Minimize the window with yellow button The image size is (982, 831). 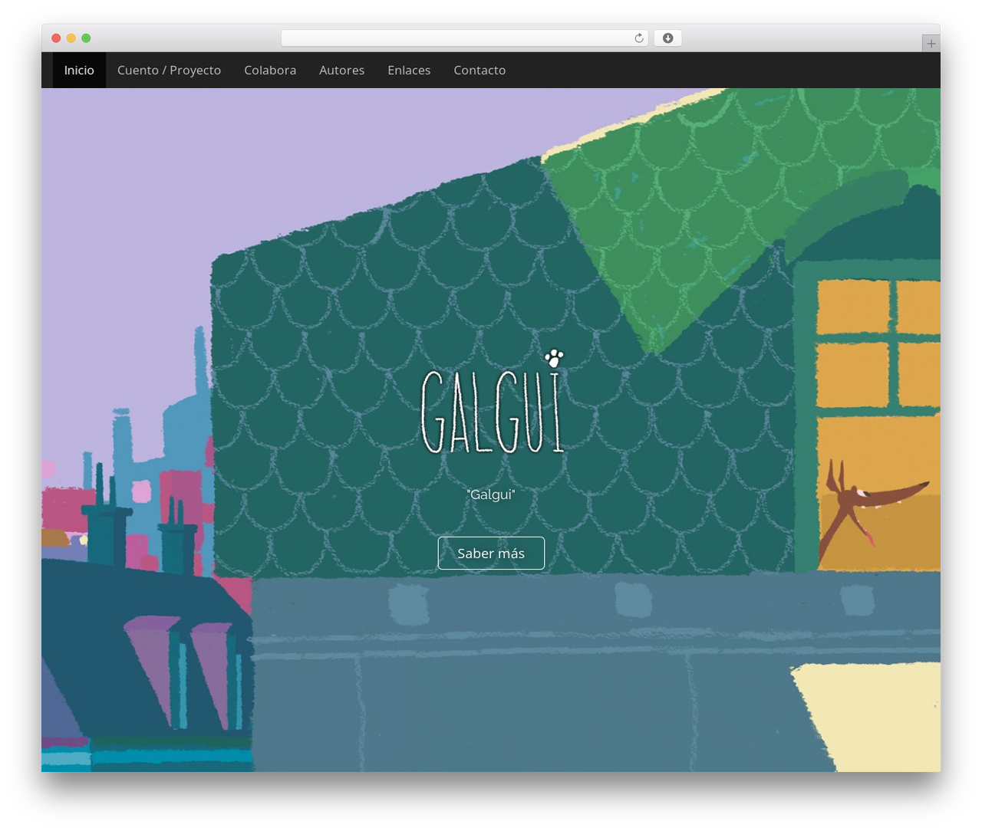[71, 38]
